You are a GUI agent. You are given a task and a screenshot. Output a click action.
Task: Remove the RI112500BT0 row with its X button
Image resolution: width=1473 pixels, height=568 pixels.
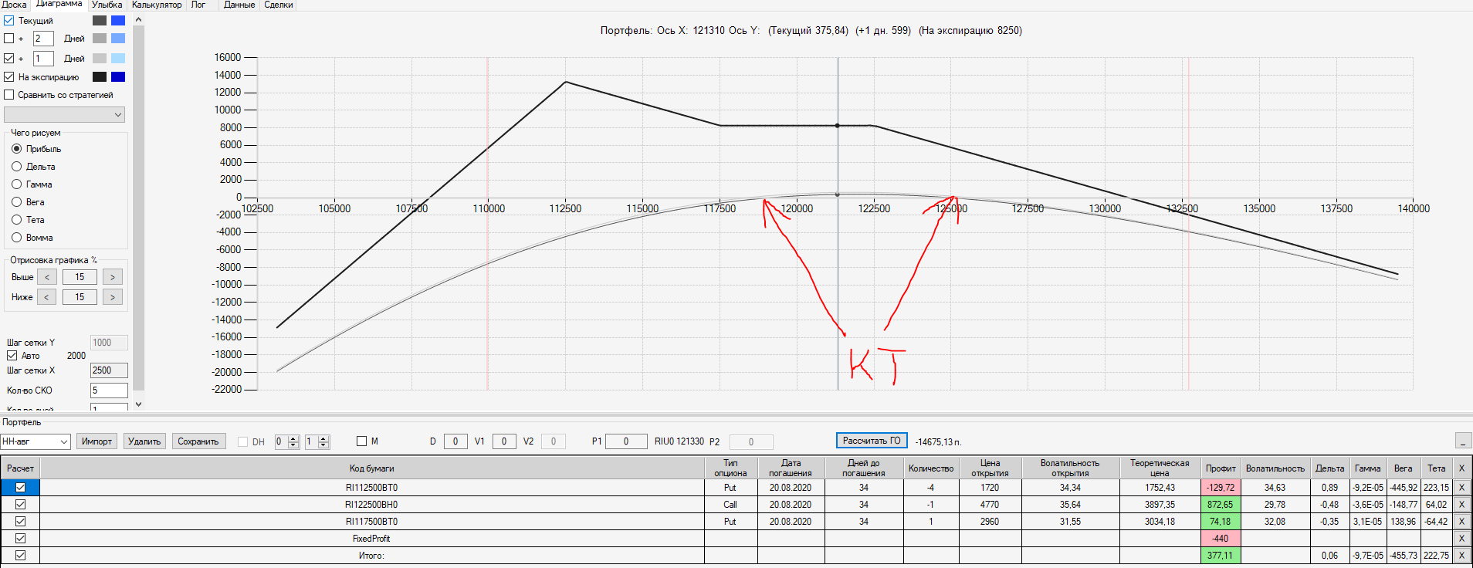coord(1461,488)
